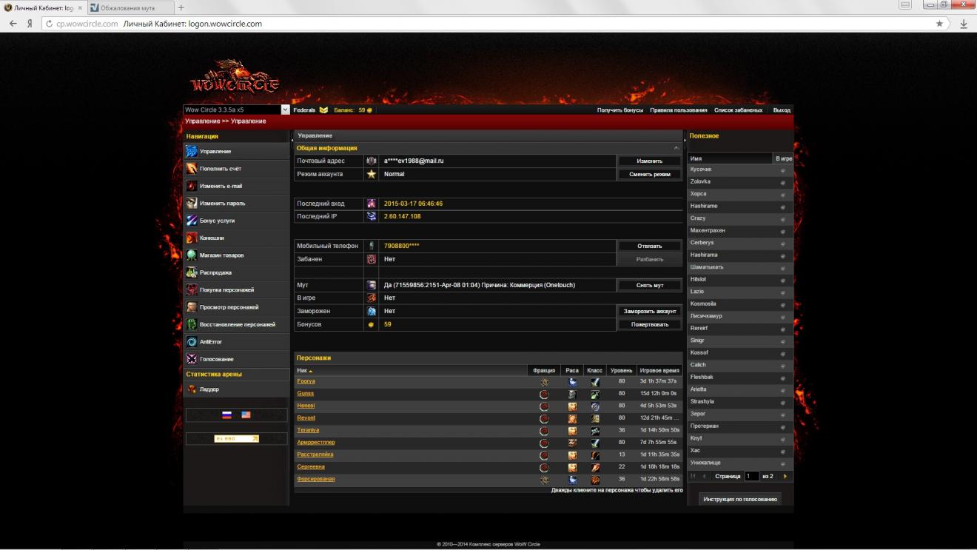Image resolution: width=977 pixels, height=550 pixels.
Task: Sort characters by the Ник column
Action: (x=304, y=370)
